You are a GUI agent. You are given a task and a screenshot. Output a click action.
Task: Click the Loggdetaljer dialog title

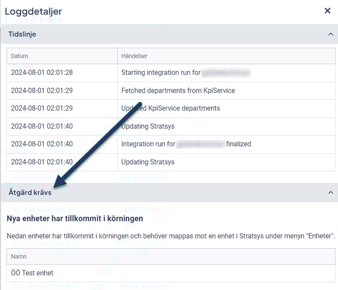[x=33, y=11]
